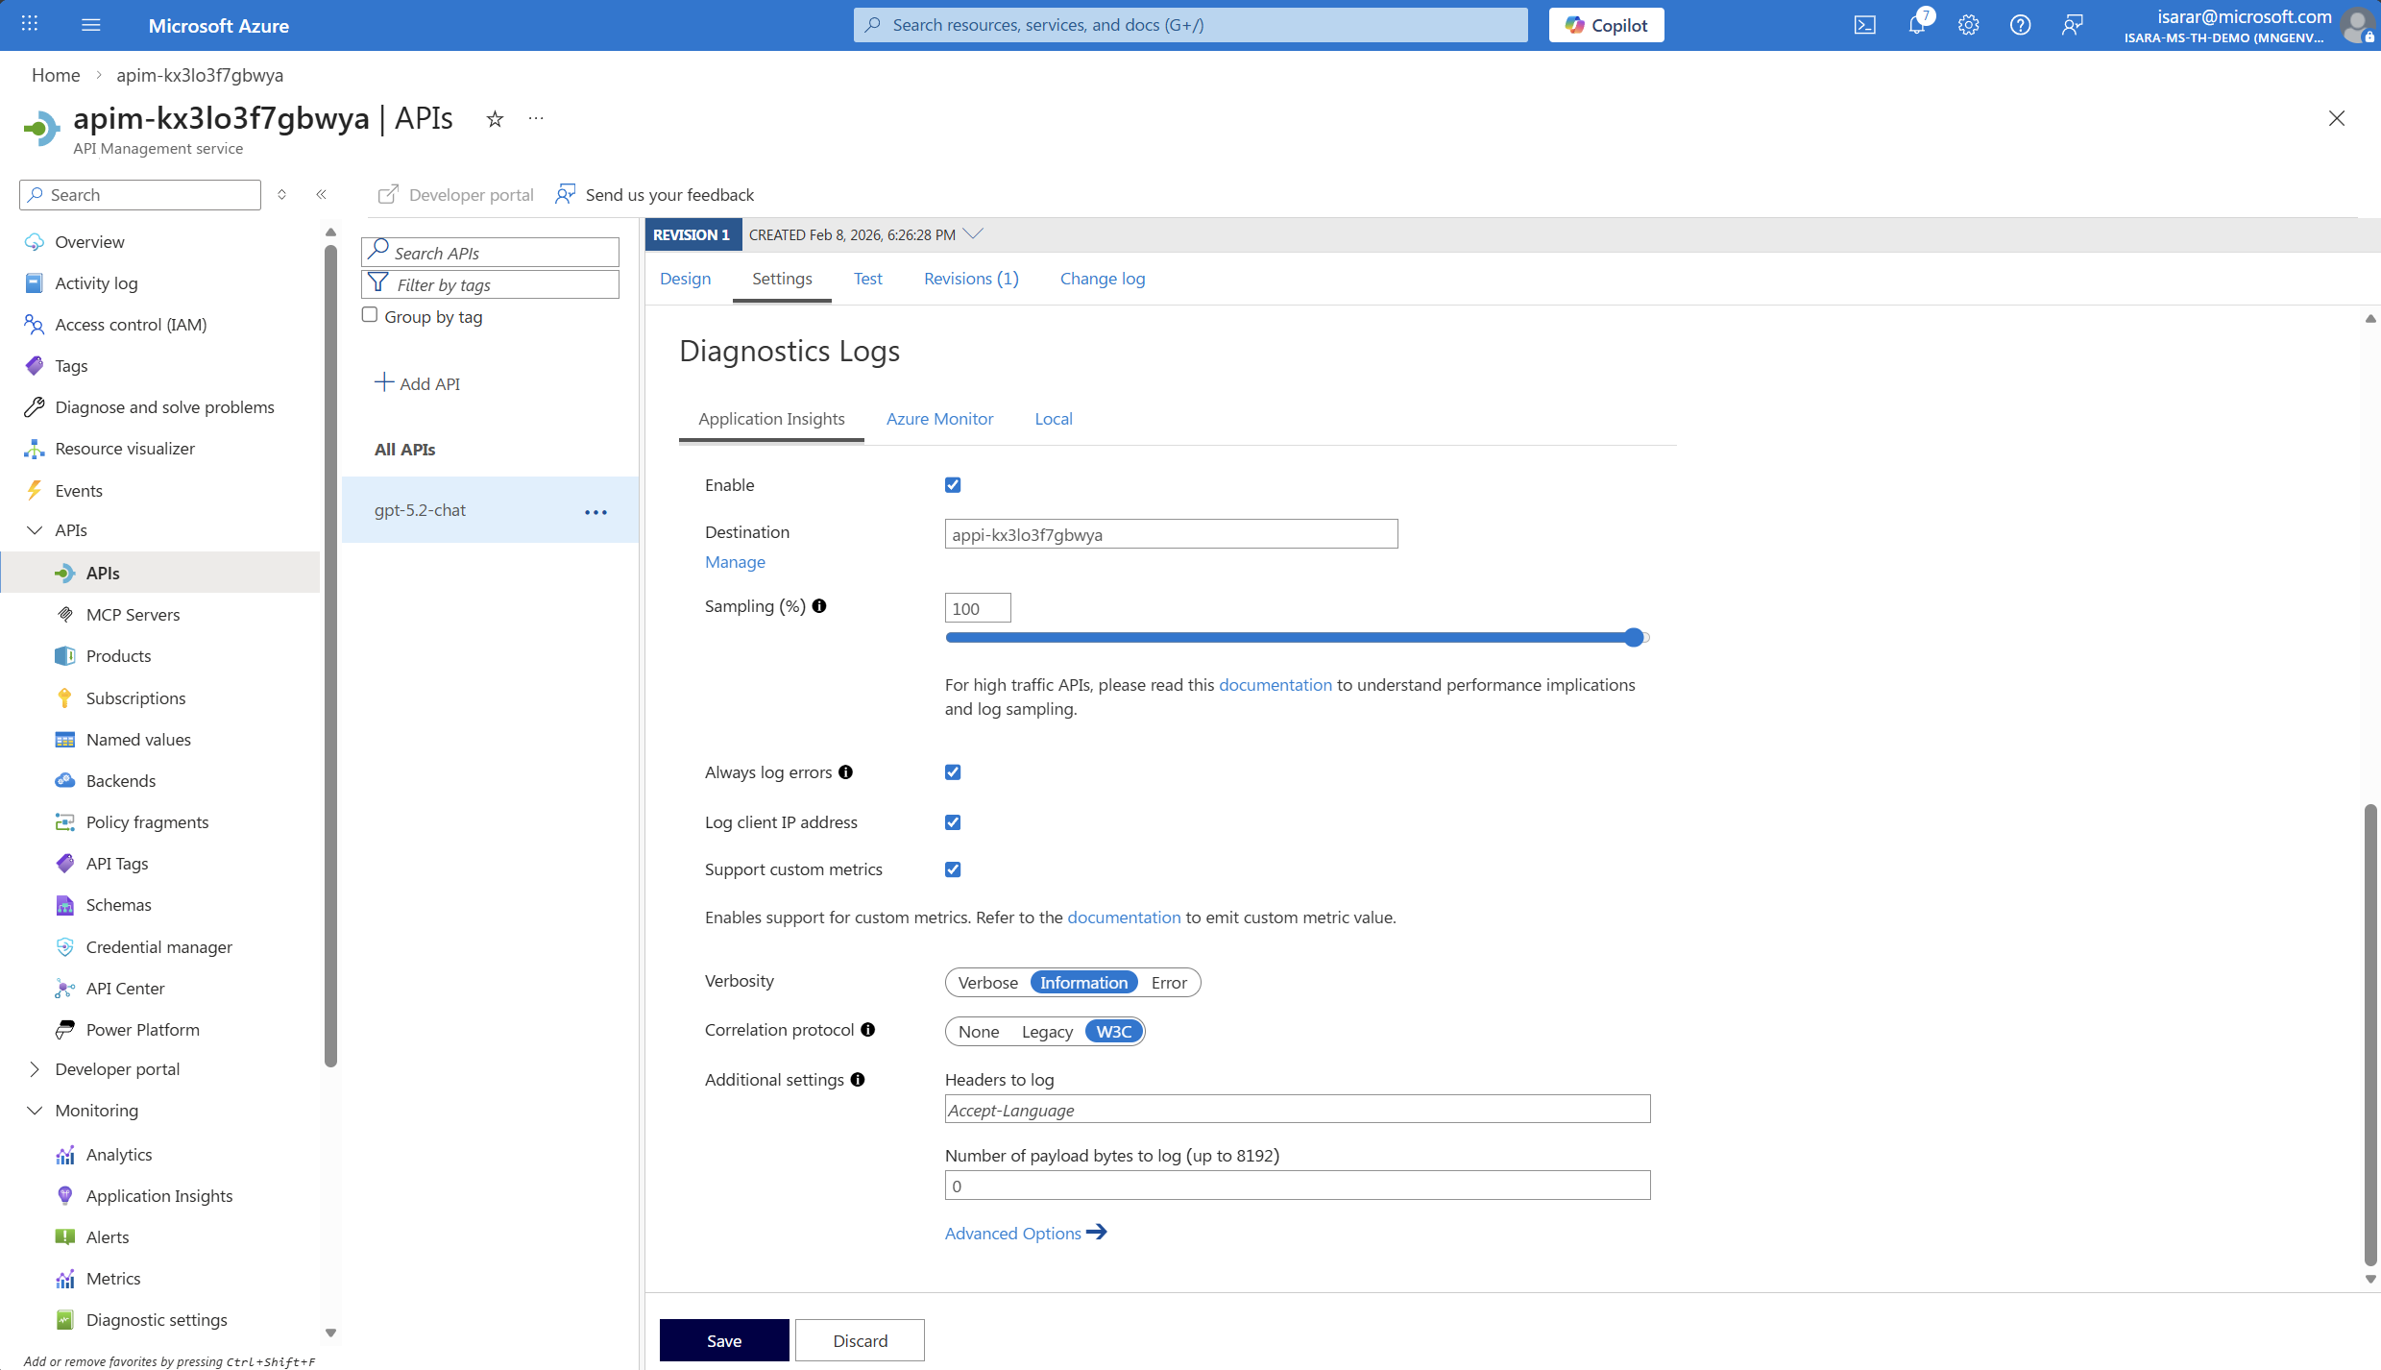The height and width of the screenshot is (1370, 2381).
Task: Toggle the Enable checkbox
Action: (953, 485)
